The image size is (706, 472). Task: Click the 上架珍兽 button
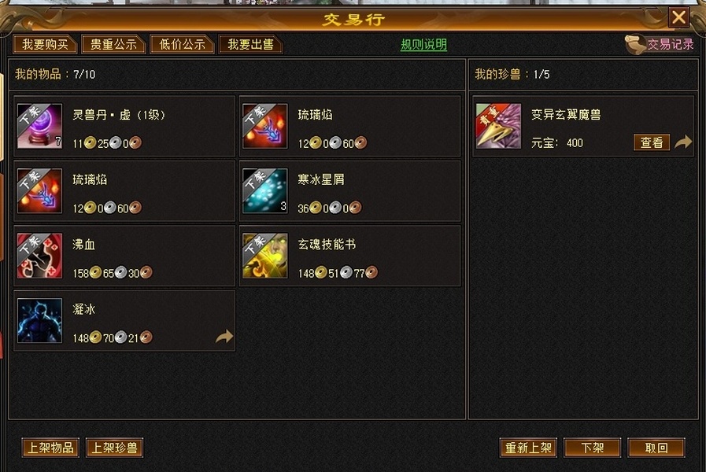114,448
